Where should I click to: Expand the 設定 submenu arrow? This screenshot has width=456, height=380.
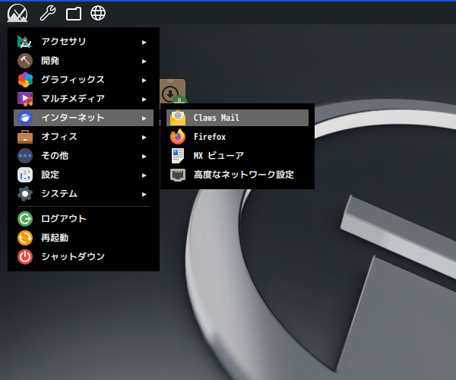144,176
